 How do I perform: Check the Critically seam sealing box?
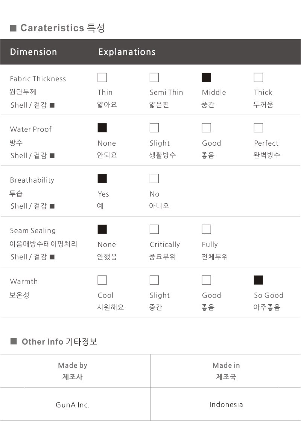(154, 229)
